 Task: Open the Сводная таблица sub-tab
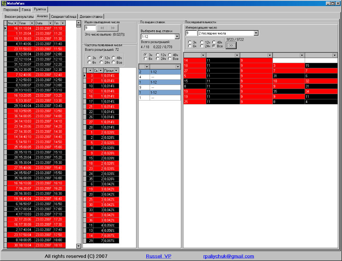(x=63, y=17)
